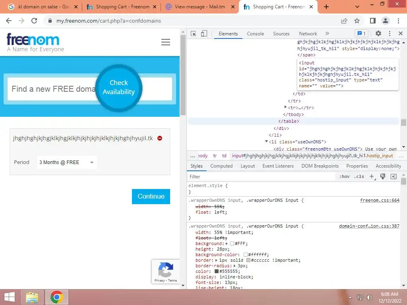Select the tr breadcrumb item
This screenshot has width=407, height=305.
pyautogui.click(x=215, y=156)
